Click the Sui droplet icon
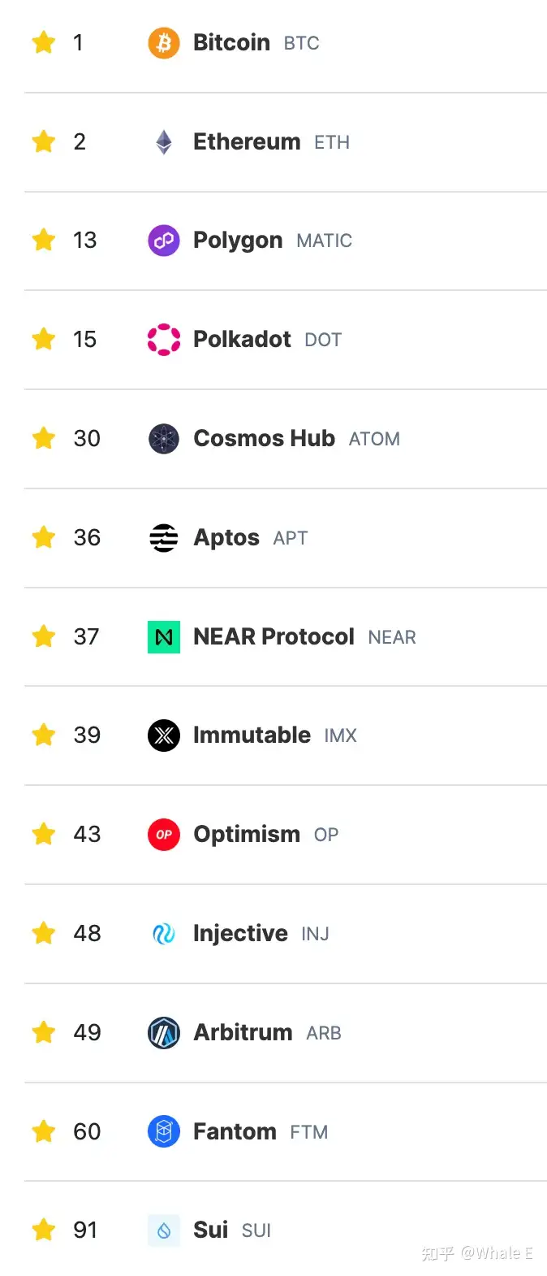The width and height of the screenshot is (547, 1276). click(164, 1230)
